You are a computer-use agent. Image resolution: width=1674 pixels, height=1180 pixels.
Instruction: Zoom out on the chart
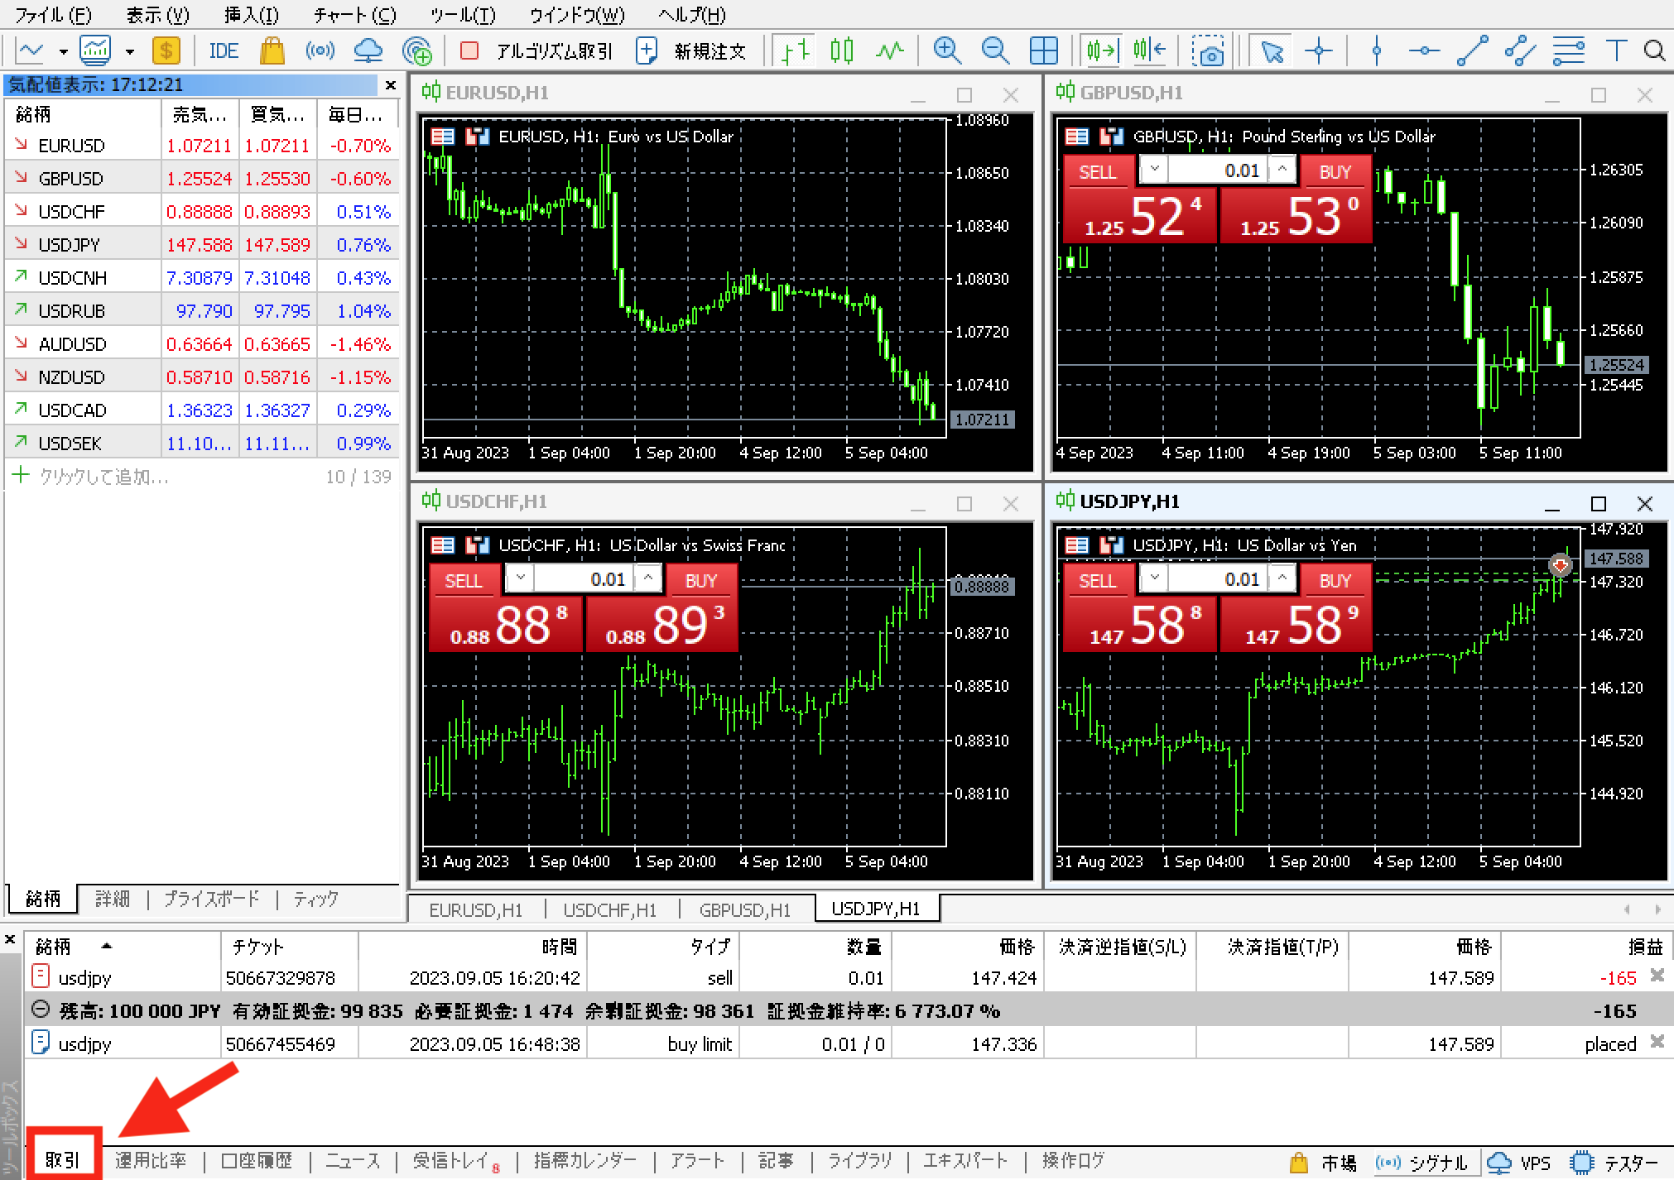click(995, 51)
